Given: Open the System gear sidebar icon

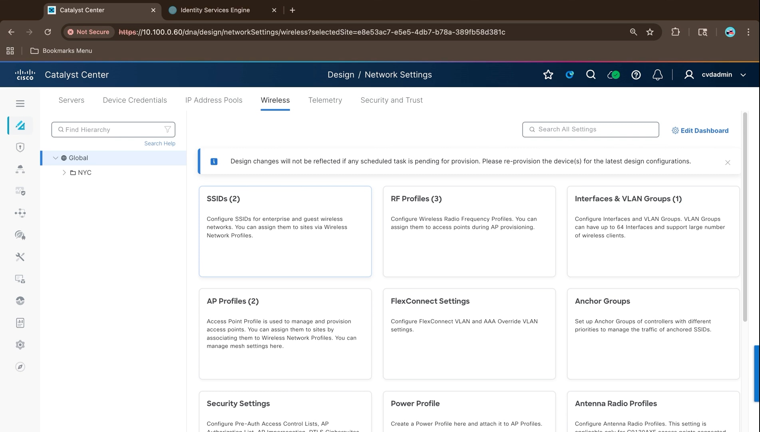Looking at the screenshot, I should click(20, 345).
